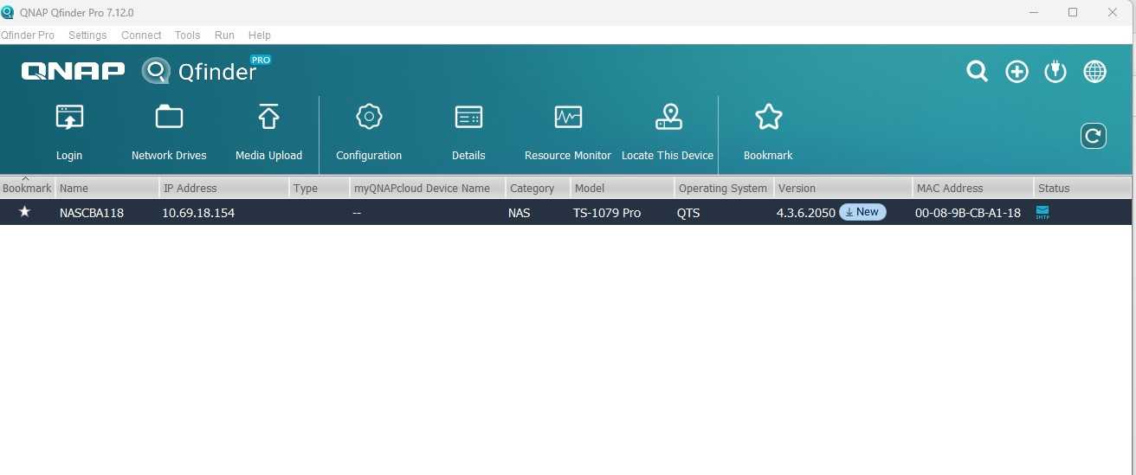1136x475 pixels.
Task: Click the TS-1079 Pro model cell
Action: tap(607, 213)
